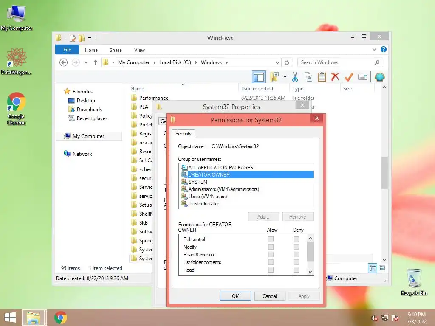Screen dimensions: 435x326
Task: Refresh the Windows folder view
Action: 287,63
